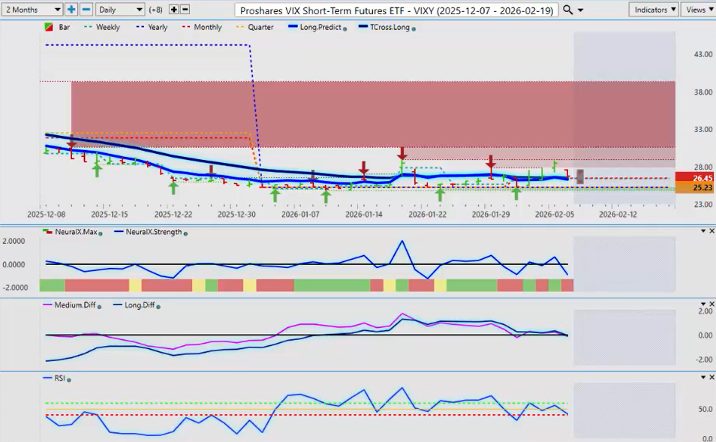This screenshot has width=716, height=442.
Task: Toggle the Yearly legend line
Action: [154, 27]
